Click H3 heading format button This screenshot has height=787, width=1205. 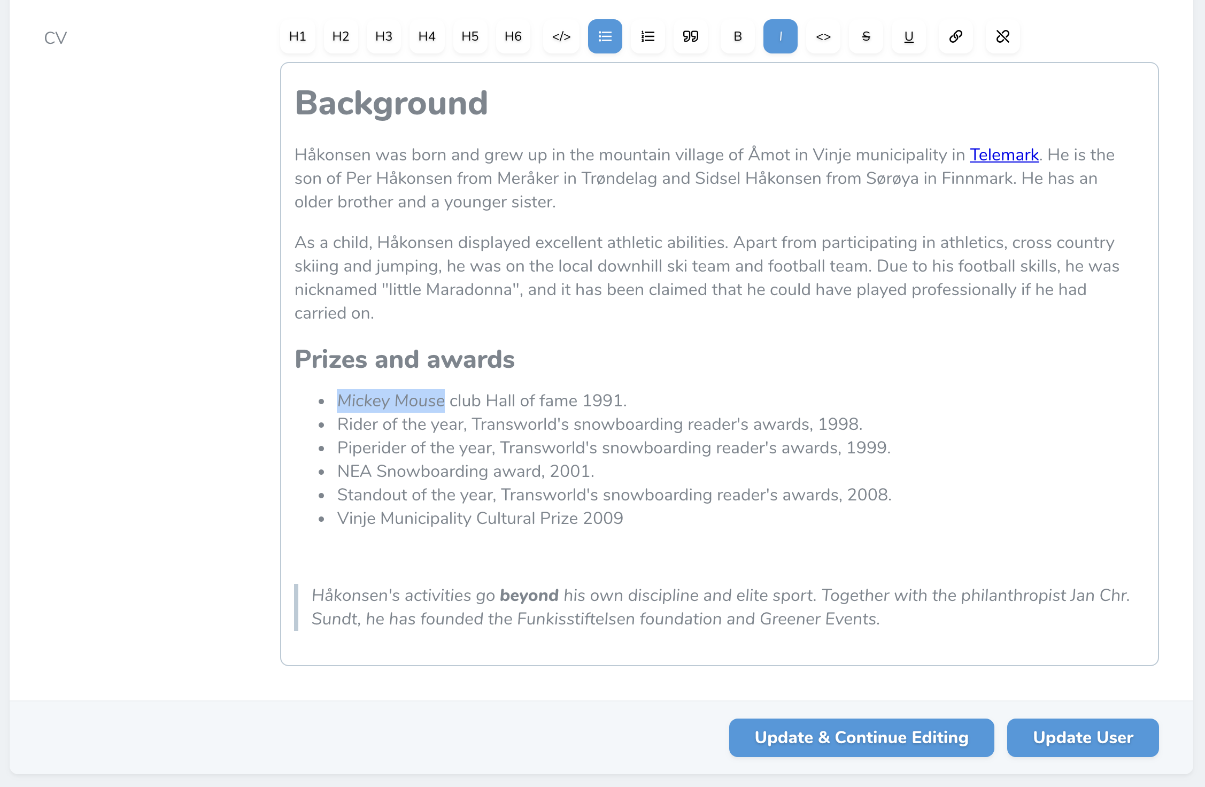pyautogui.click(x=383, y=36)
